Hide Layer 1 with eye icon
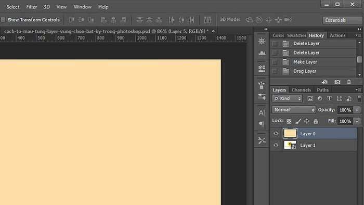This screenshot has height=205, width=364. (x=276, y=145)
